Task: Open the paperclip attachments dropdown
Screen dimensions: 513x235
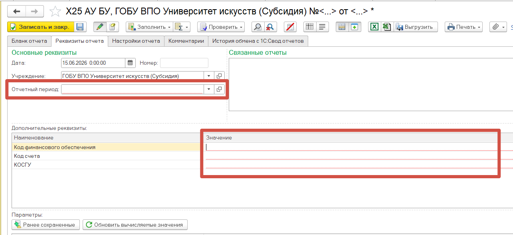Action: coord(498,27)
